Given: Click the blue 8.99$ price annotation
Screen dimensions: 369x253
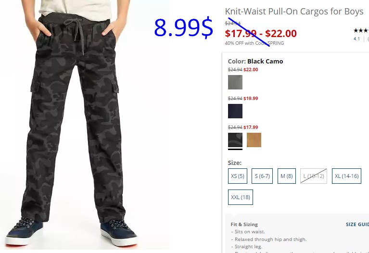Looking at the screenshot, I should coord(184,28).
